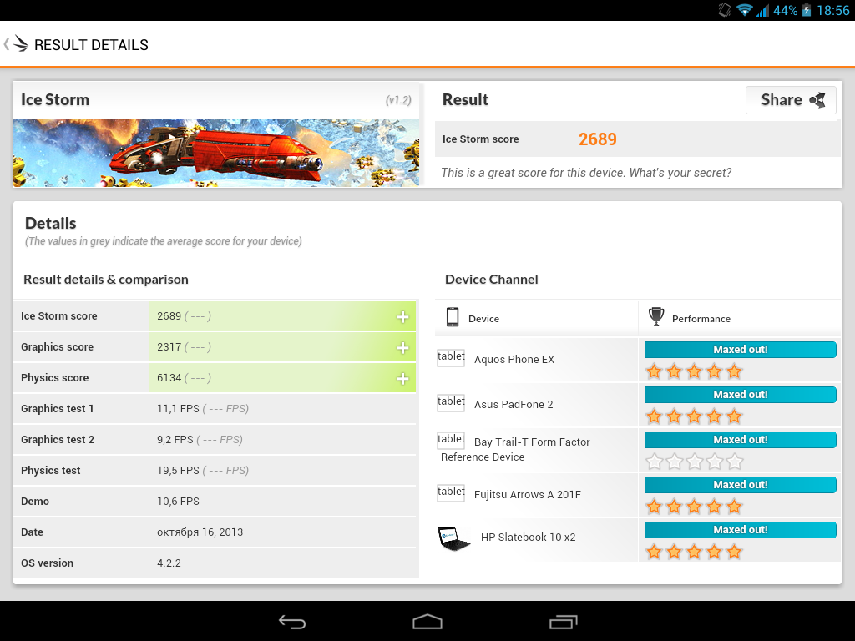Tap Maxed out bar for Bay Trail-T
This screenshot has height=641, width=855.
[740, 439]
